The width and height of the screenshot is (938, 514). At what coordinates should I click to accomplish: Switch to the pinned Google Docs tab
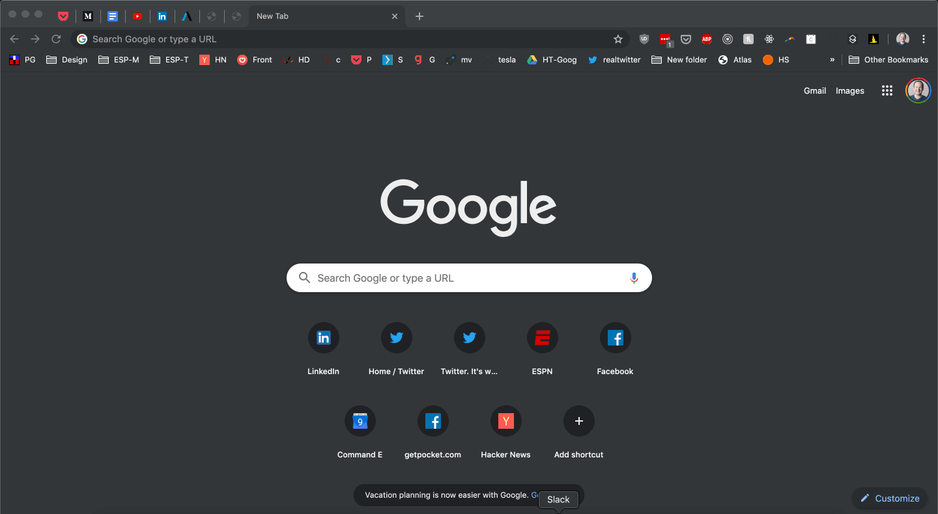click(x=113, y=16)
